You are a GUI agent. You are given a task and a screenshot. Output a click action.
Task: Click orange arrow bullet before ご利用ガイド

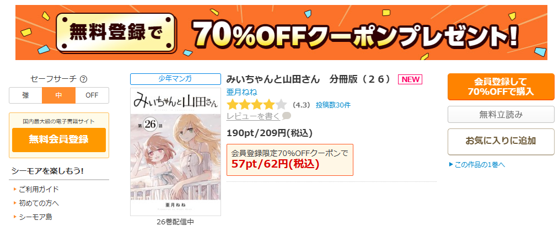pos(15,189)
